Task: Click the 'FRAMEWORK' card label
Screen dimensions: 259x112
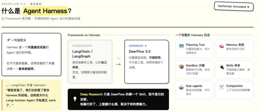Action: pyautogui.click(x=82, y=46)
